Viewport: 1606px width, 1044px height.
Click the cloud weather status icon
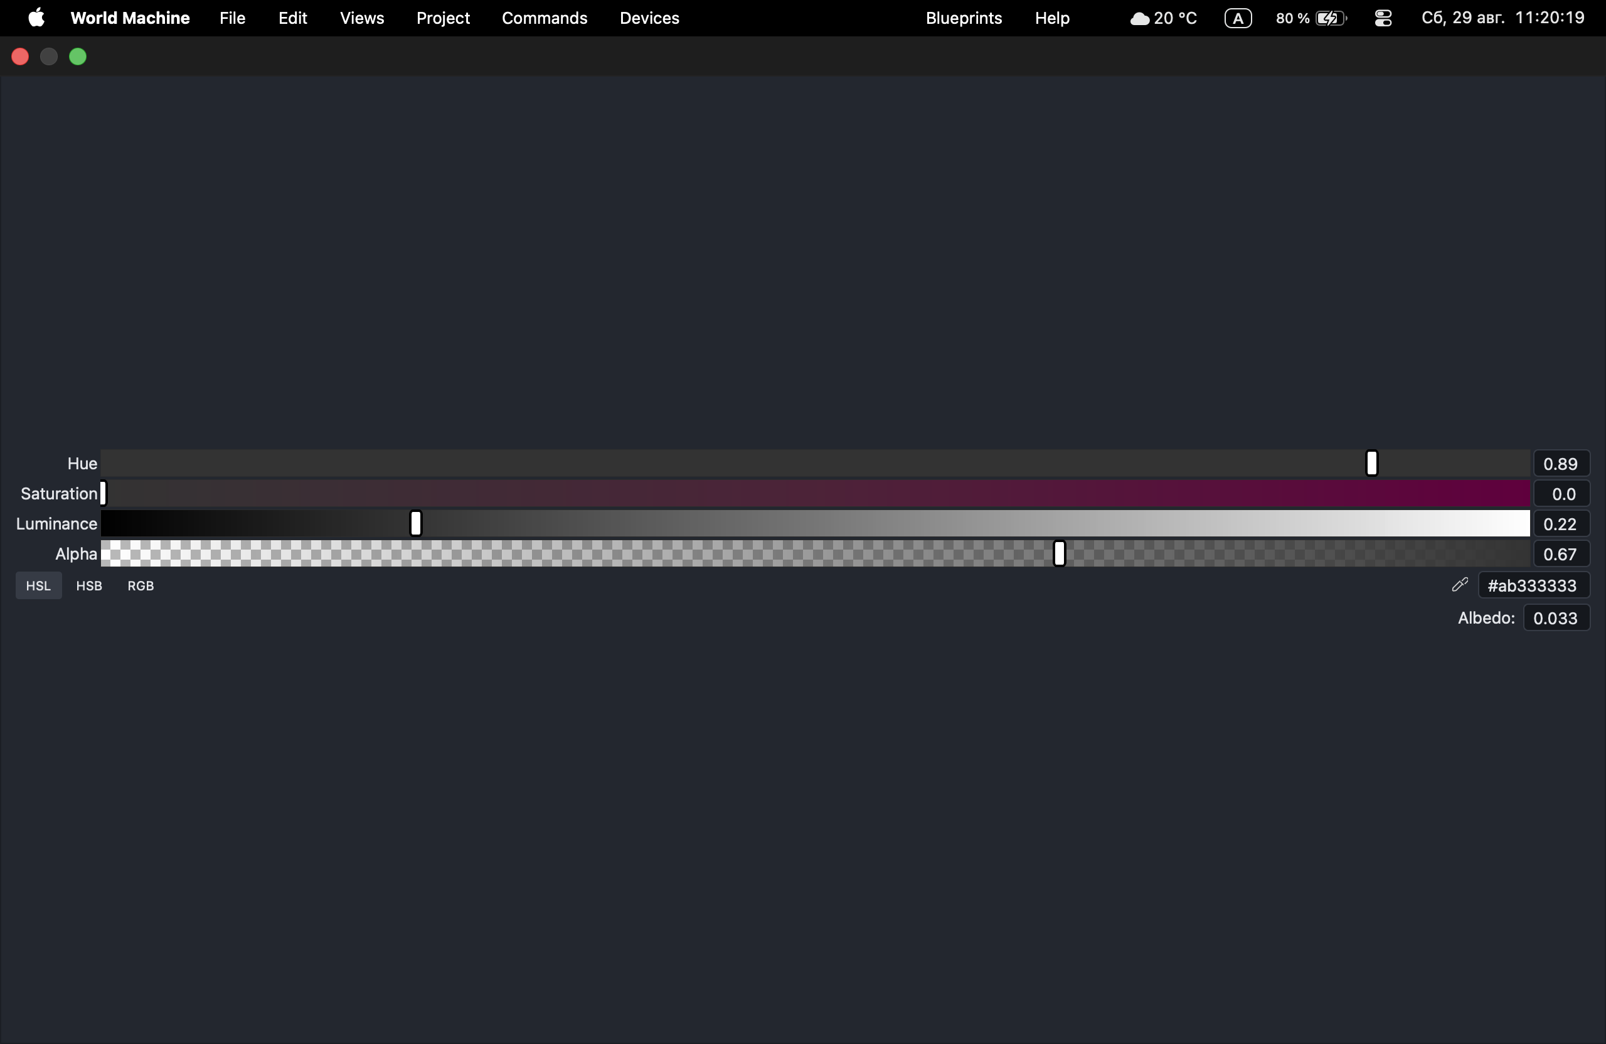tap(1139, 18)
